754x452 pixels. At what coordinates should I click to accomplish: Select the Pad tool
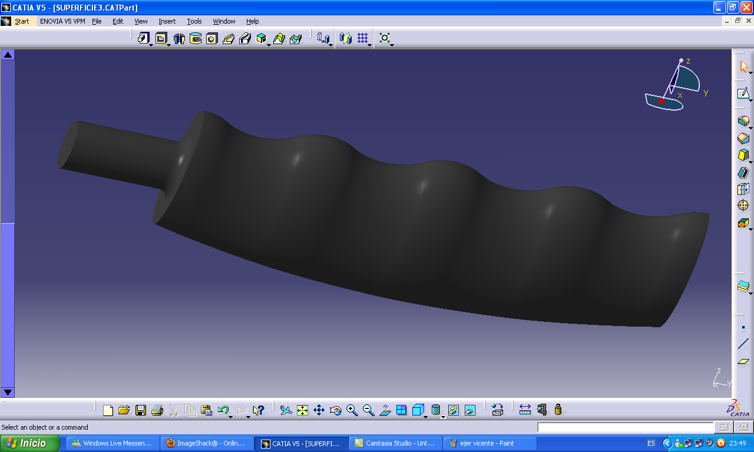[143, 38]
